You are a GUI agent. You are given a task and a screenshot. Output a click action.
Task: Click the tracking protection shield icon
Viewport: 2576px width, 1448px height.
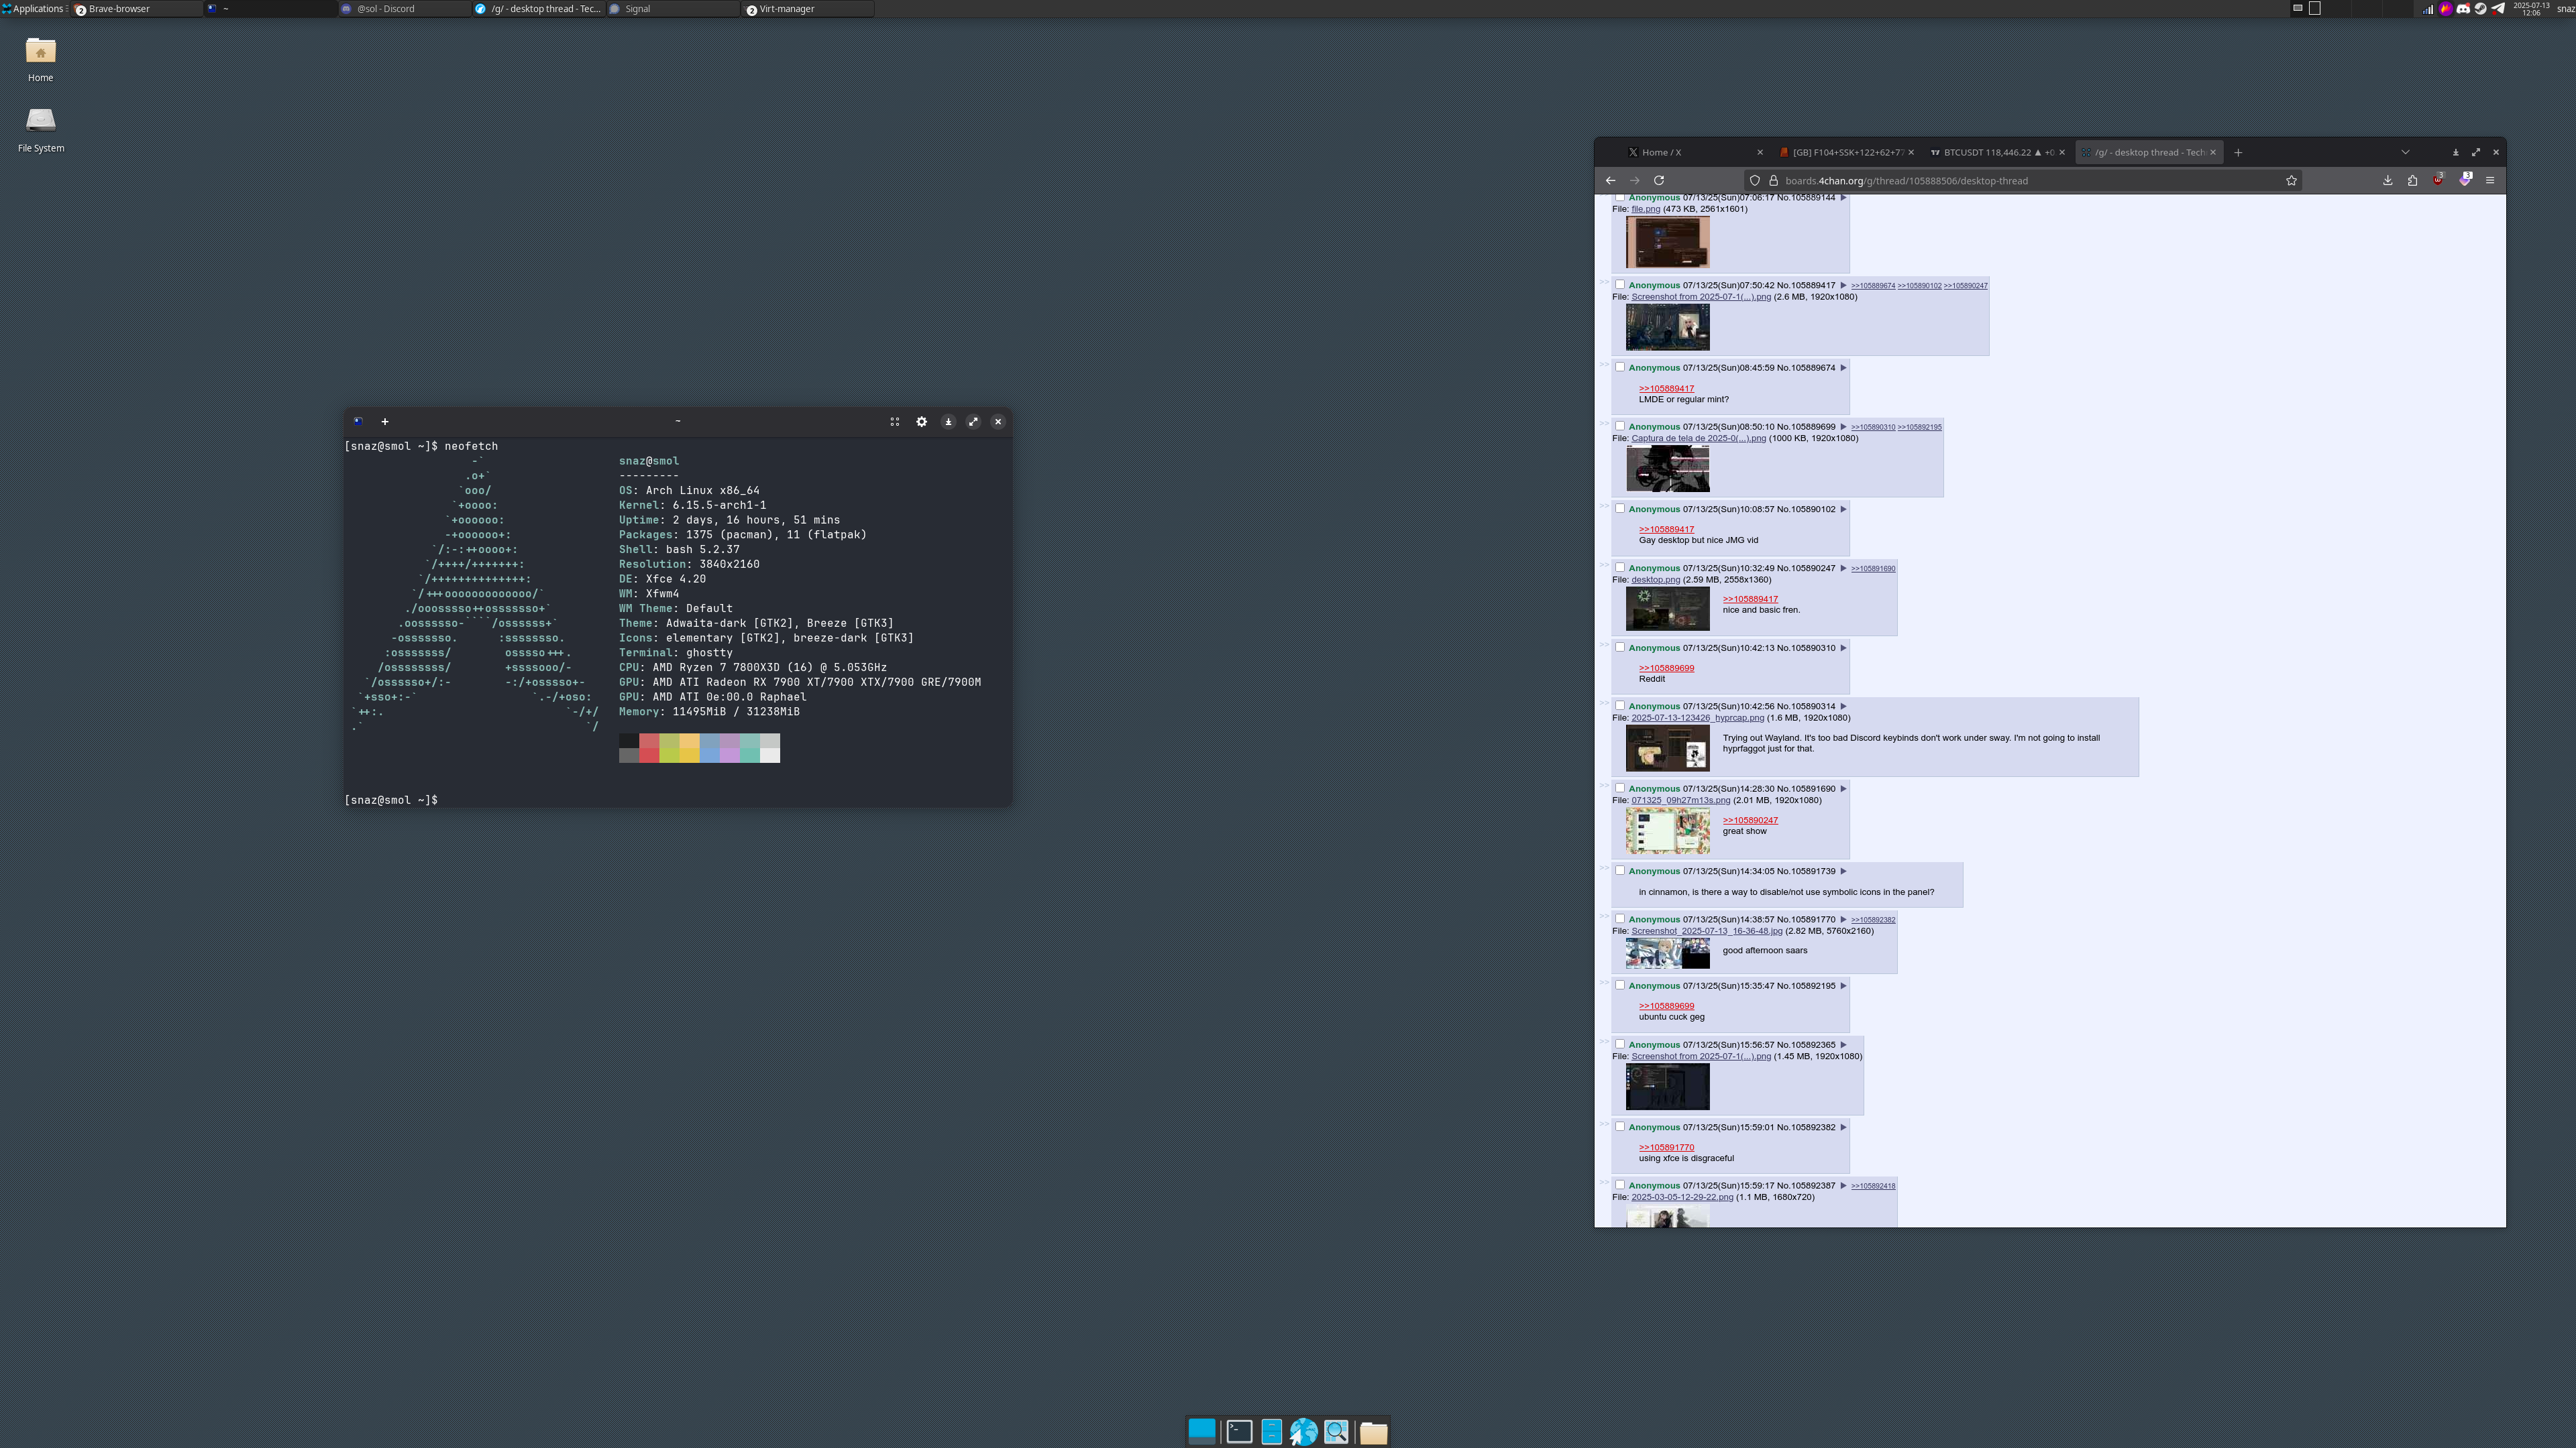tap(1754, 181)
